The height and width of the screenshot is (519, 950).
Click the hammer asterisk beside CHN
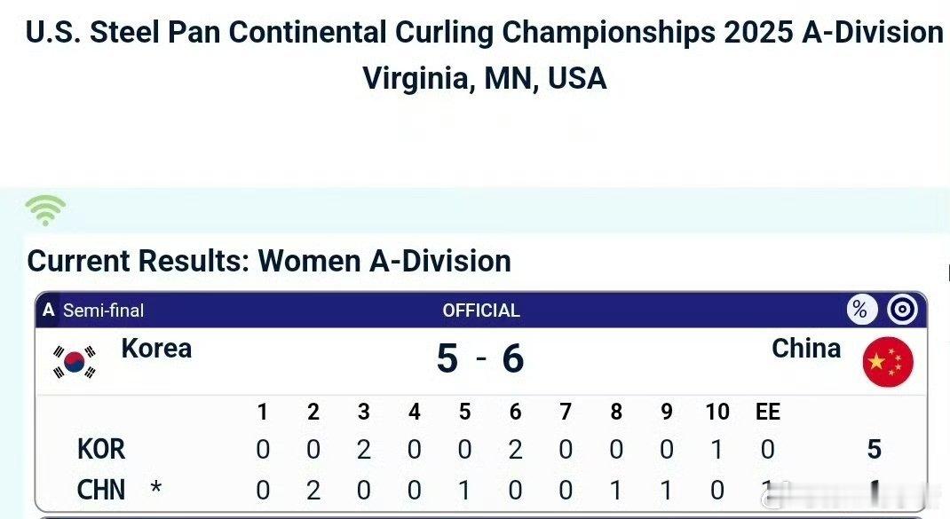pyautogui.click(x=156, y=490)
